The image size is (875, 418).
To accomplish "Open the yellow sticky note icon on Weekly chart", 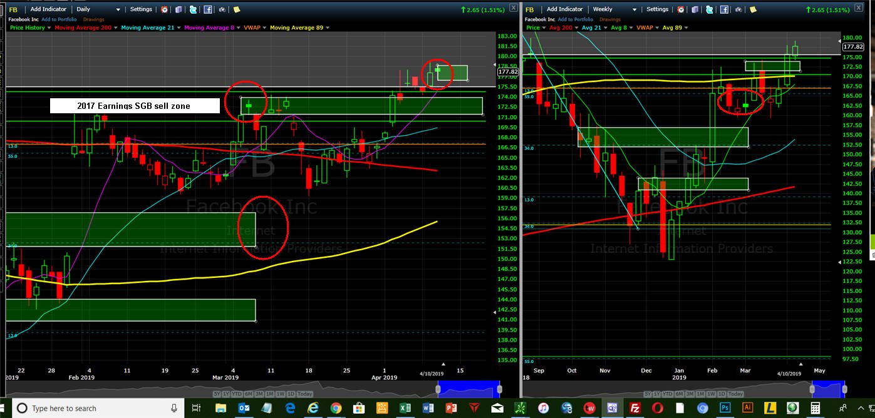I will click(753, 9).
